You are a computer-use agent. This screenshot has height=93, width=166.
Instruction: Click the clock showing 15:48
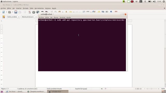coord(159,2)
